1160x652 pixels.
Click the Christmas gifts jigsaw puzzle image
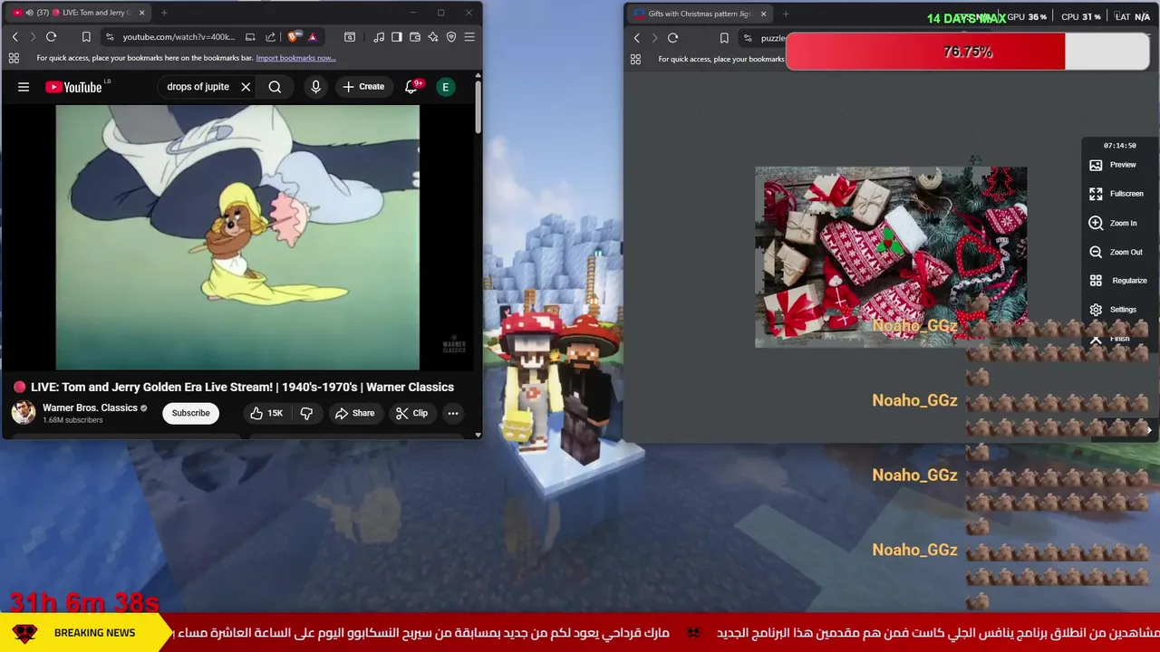(891, 257)
